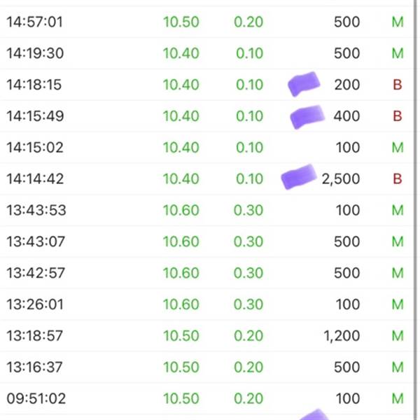Click the 2,500 volume value
Image resolution: width=420 pixels, height=420 pixels.
point(340,179)
